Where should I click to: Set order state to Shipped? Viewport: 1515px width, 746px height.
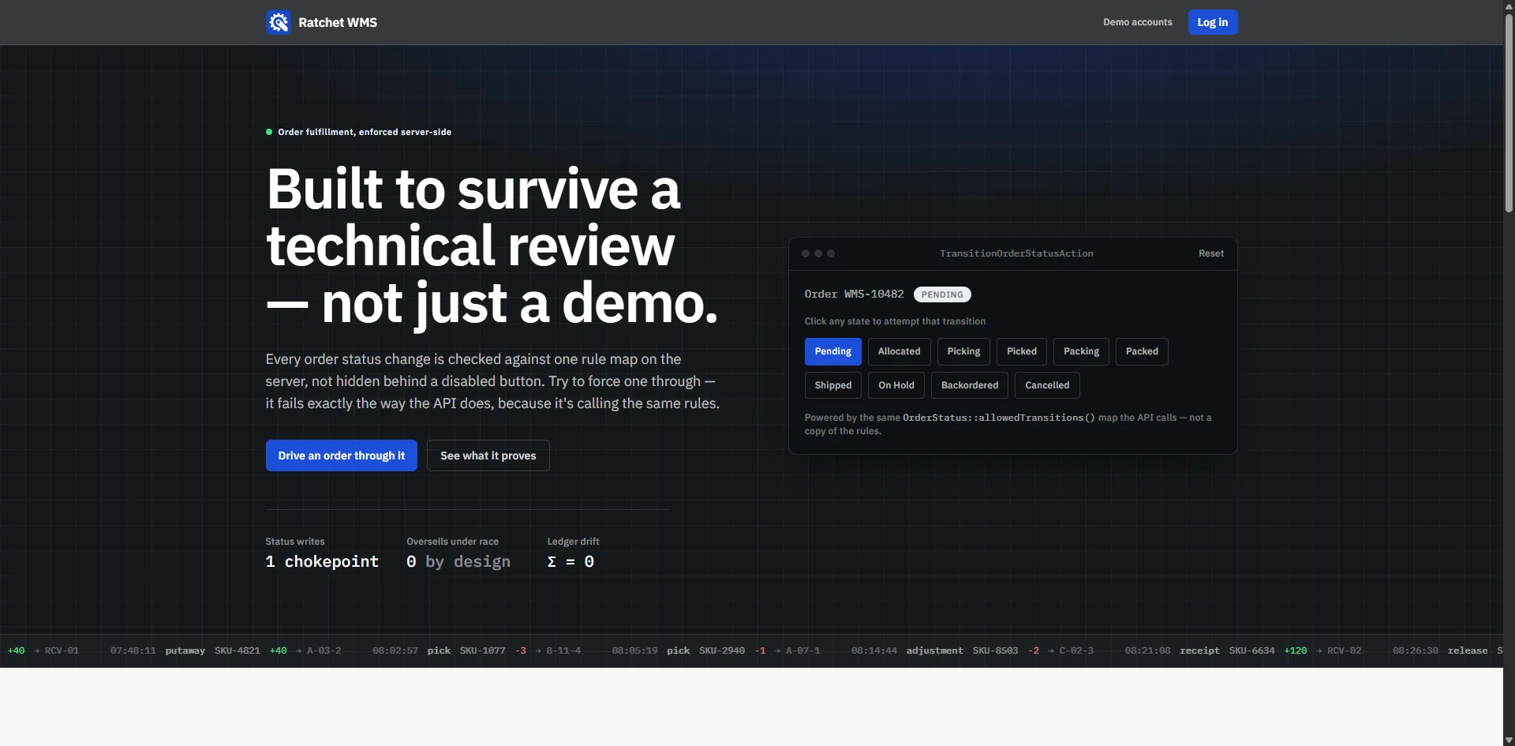click(833, 385)
